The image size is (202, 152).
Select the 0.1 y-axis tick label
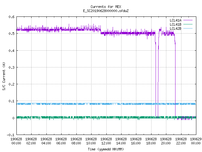coord(11,101)
